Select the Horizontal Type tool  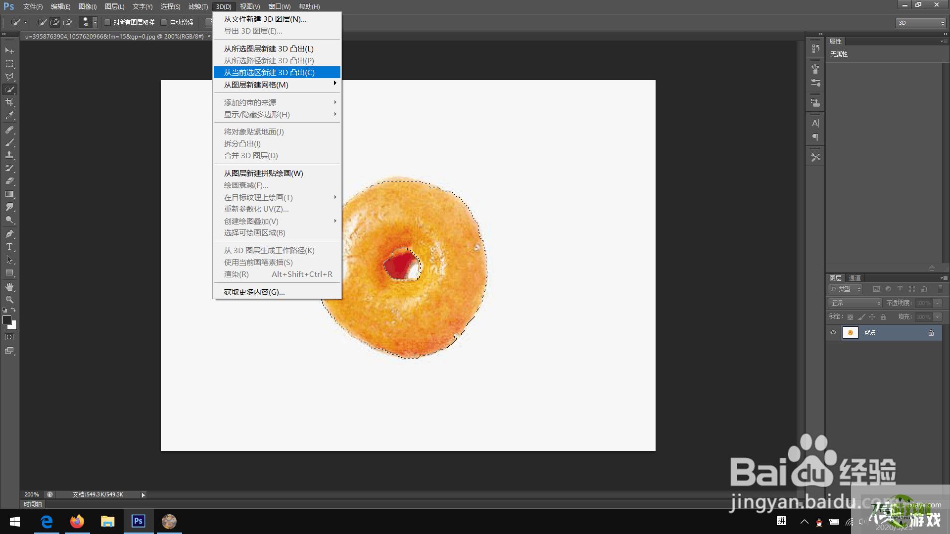pos(9,247)
